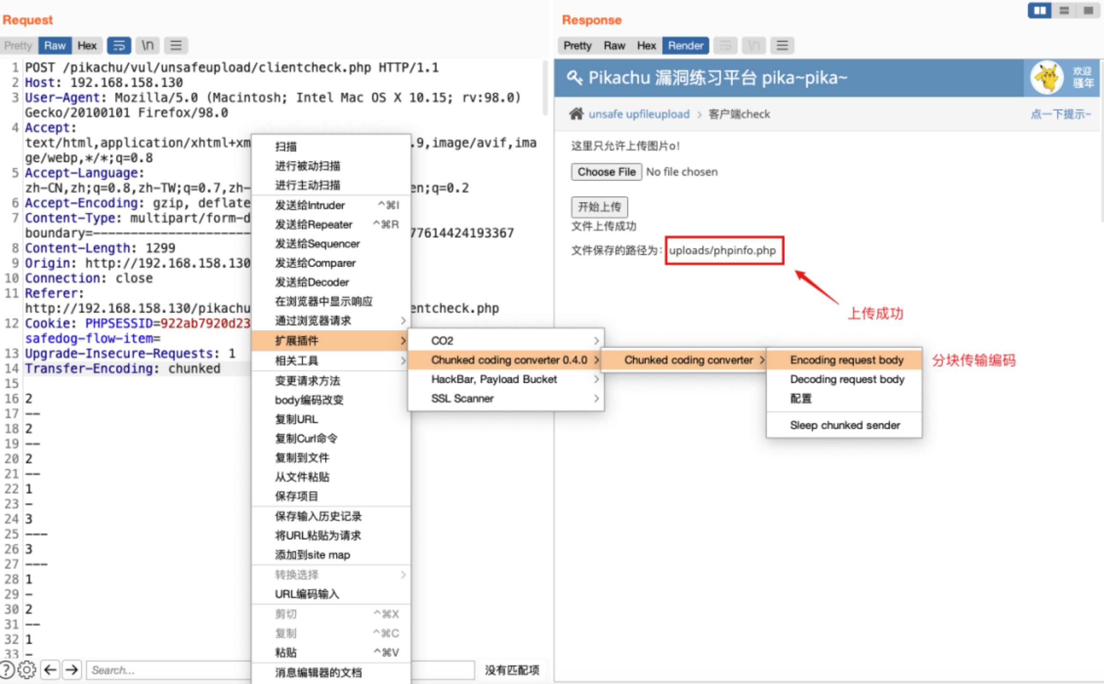Select 复制到文件 menu entry

click(x=331, y=457)
